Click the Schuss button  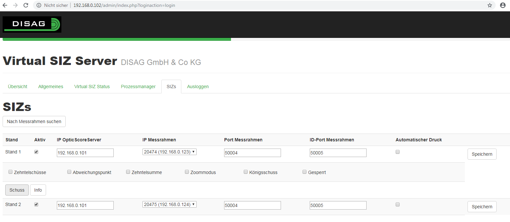(x=17, y=190)
